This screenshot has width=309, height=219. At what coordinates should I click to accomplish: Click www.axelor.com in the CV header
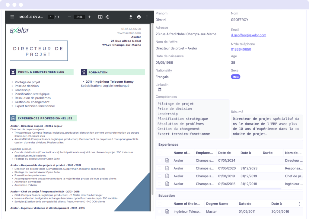(129, 33)
